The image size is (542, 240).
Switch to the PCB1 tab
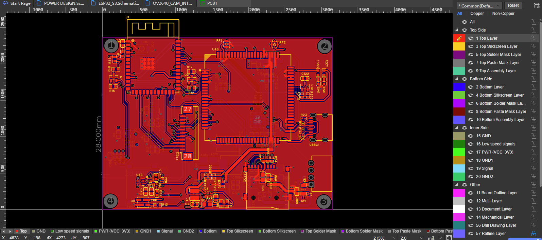point(224,3)
